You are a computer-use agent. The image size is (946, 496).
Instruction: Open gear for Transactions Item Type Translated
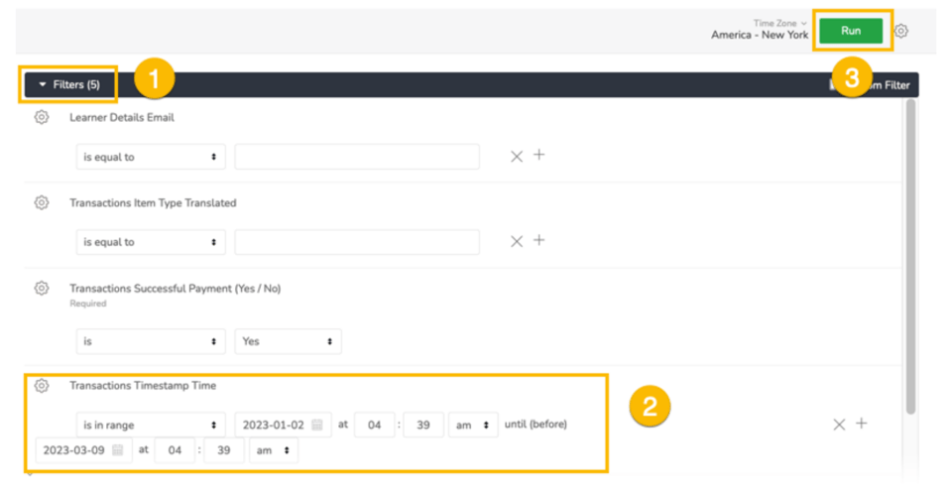(42, 203)
